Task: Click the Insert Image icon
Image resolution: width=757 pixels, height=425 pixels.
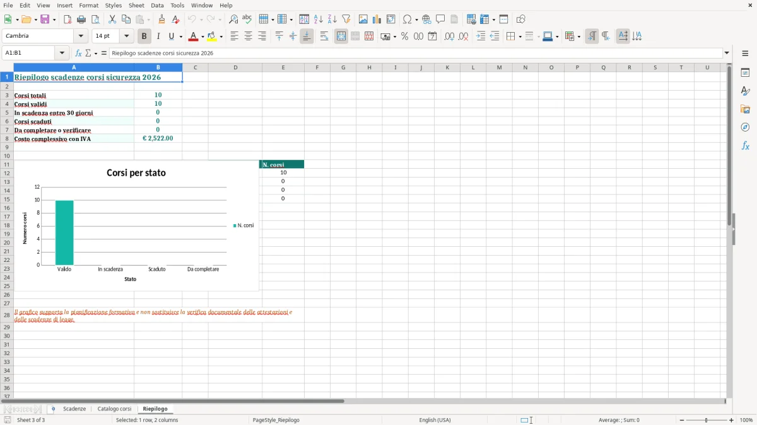Action: tap(363, 20)
